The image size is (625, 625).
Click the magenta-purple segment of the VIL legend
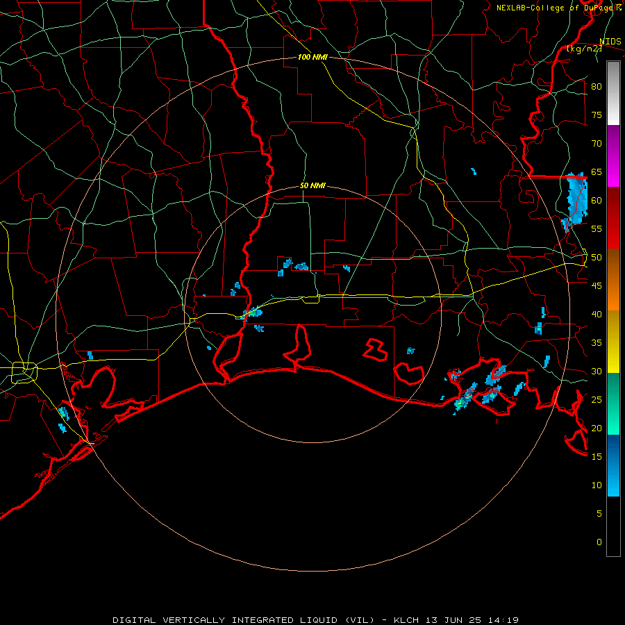tap(613, 156)
